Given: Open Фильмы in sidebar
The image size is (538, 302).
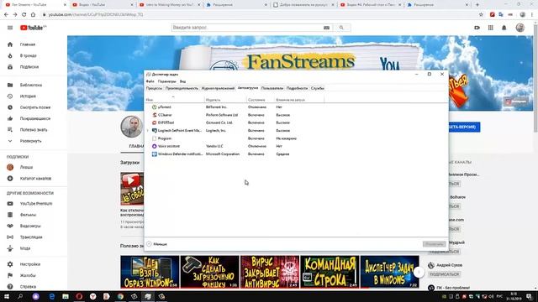Looking at the screenshot, I should pos(28,215).
